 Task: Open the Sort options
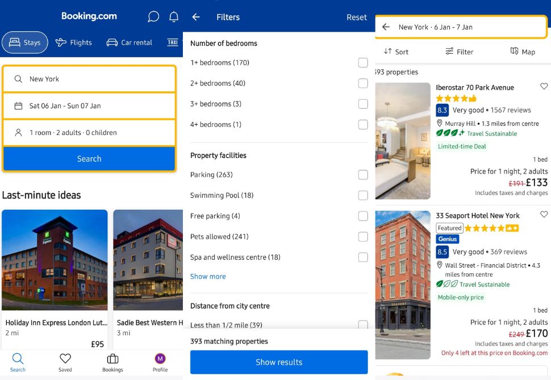(x=396, y=52)
